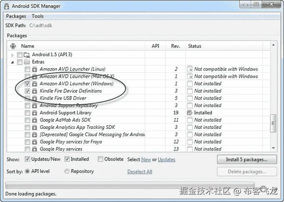Click package icon for Kindle Fire Device Definitions

point(34,91)
